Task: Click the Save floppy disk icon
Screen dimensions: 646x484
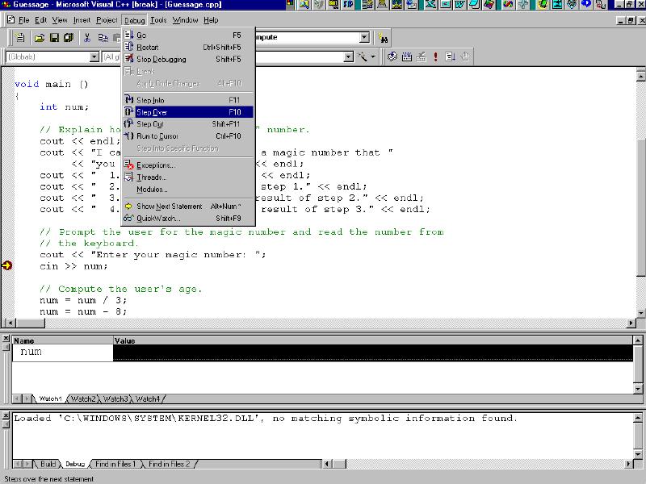Action: click(x=54, y=38)
